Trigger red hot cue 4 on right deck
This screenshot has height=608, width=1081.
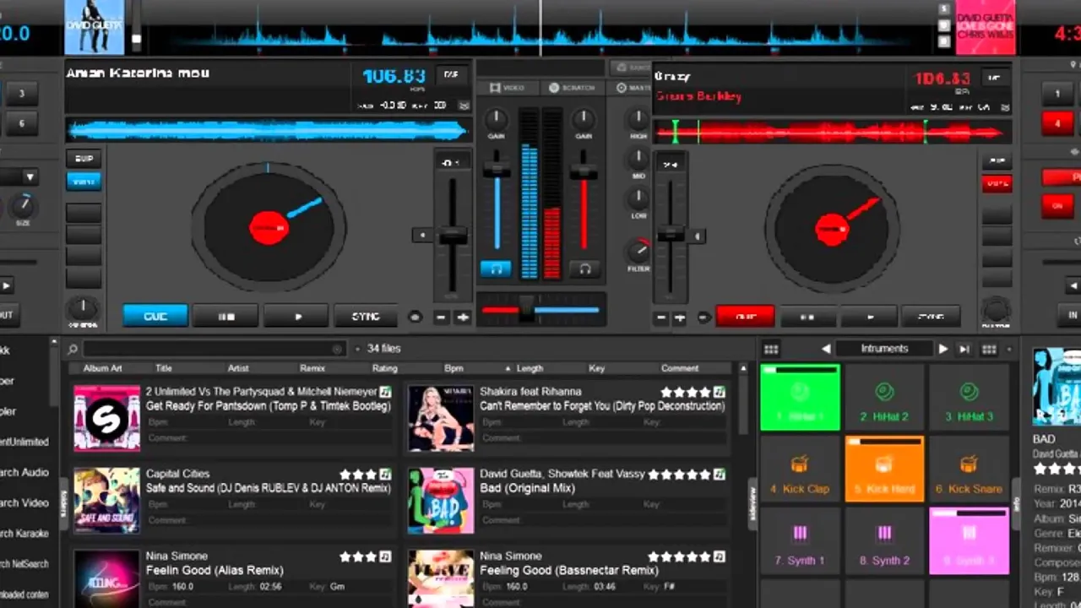[1057, 123]
